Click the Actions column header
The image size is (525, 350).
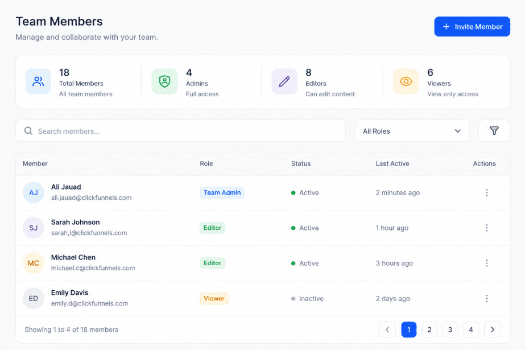coord(484,163)
